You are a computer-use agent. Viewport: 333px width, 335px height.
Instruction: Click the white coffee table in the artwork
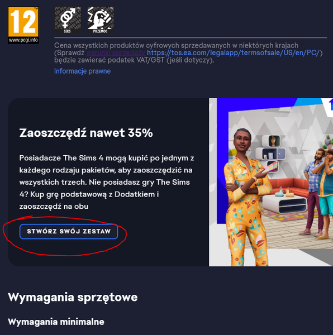pyautogui.click(x=285, y=203)
